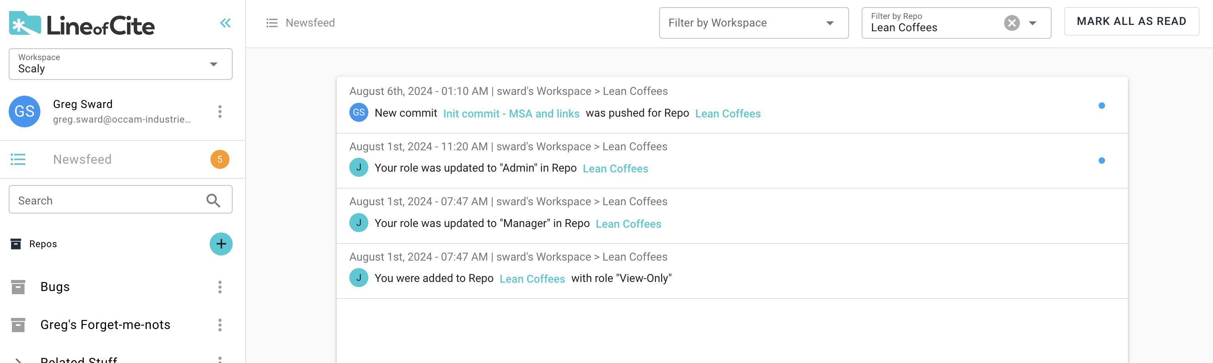Click the add Repo plus button

coord(221,244)
